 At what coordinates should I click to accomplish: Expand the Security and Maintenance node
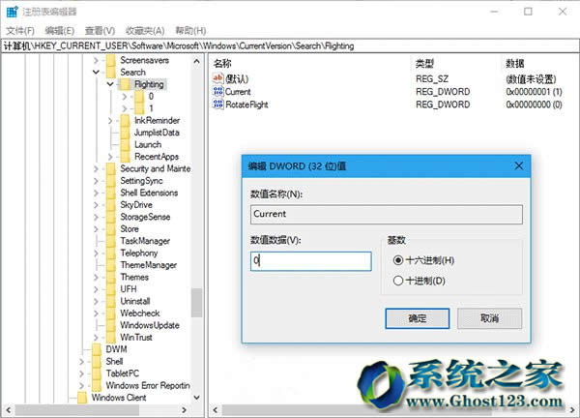coord(97,168)
